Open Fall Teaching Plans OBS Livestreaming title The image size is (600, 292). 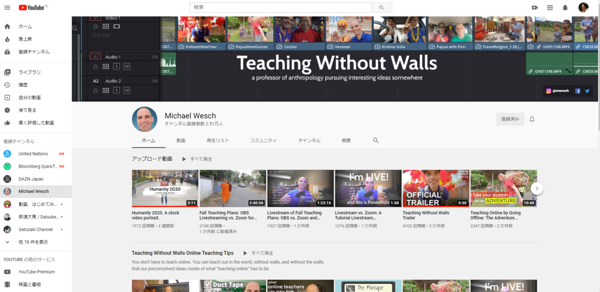pos(228,215)
